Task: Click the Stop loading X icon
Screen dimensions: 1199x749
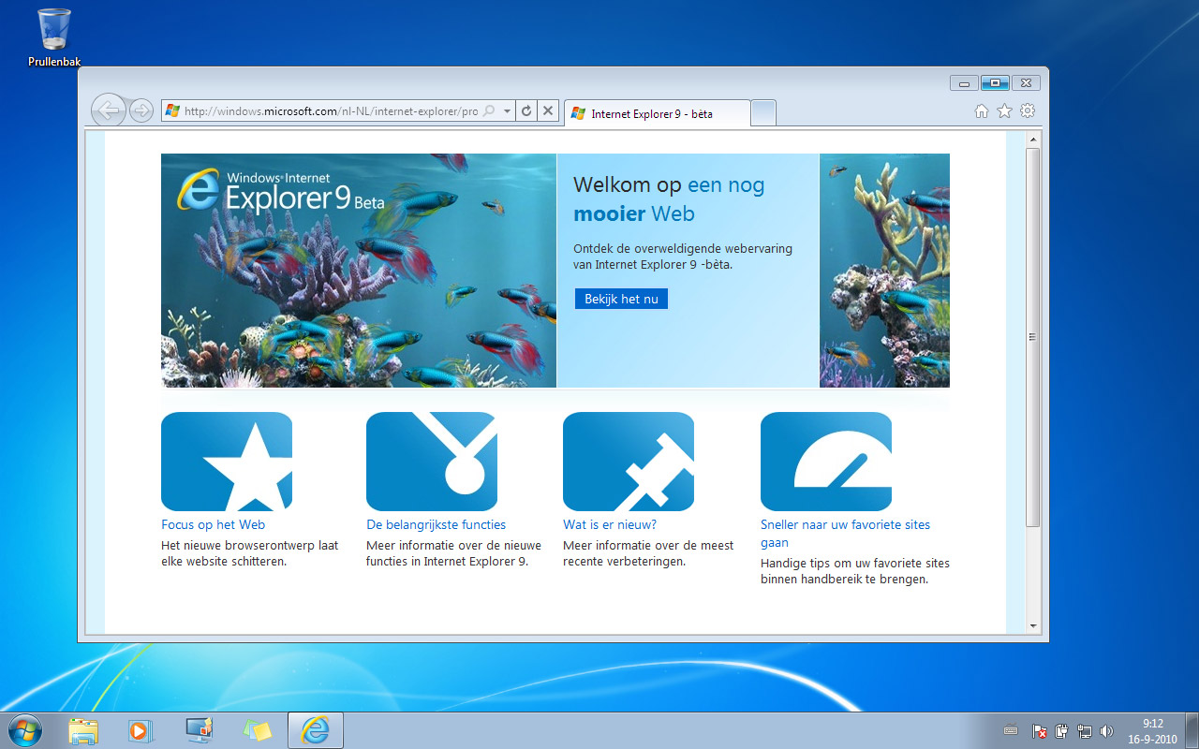Action: [549, 110]
